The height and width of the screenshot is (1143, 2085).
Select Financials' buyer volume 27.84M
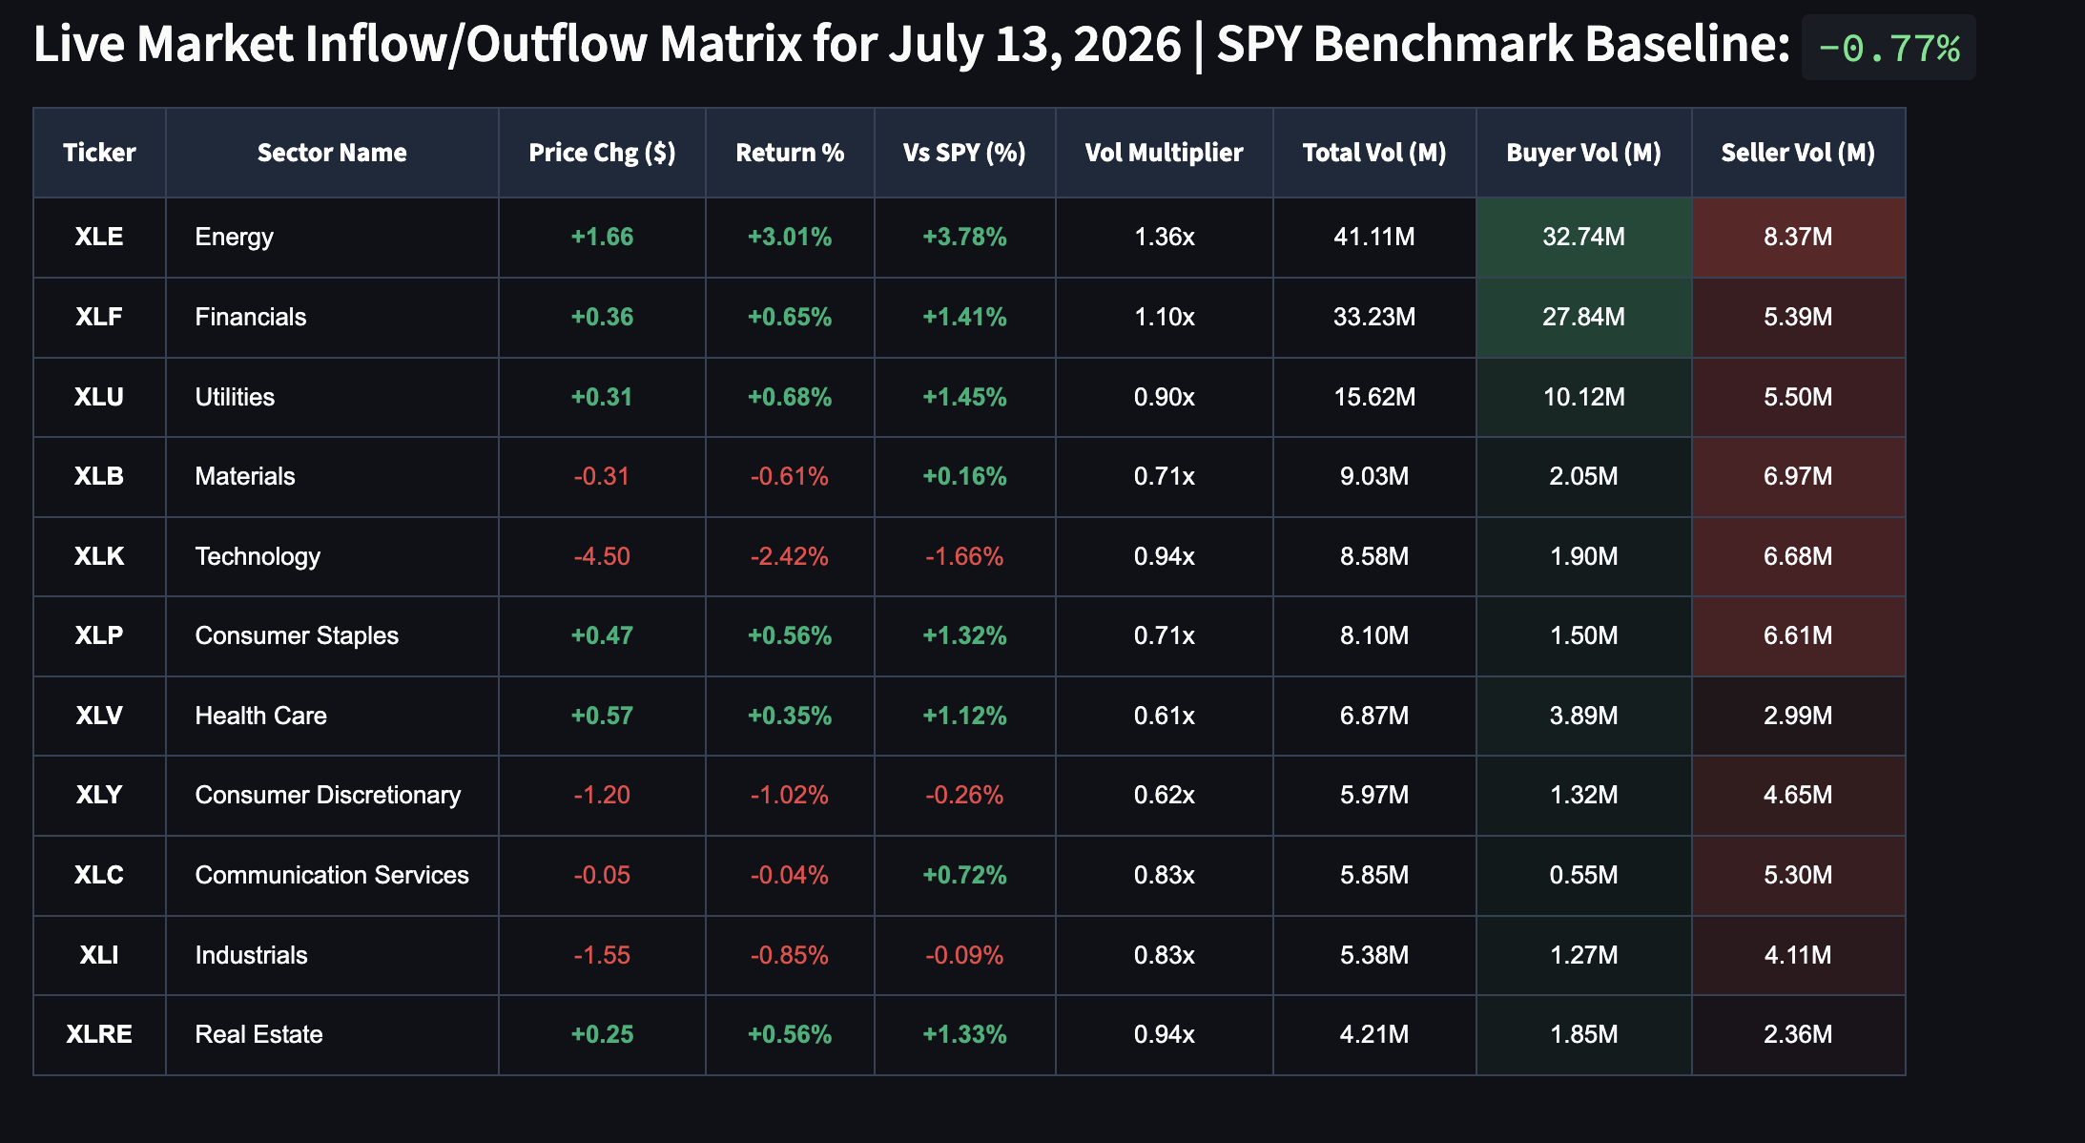click(1584, 317)
